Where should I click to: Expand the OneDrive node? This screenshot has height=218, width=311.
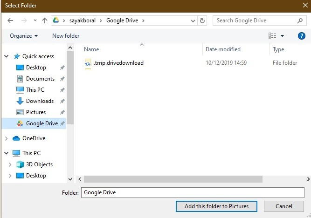coord(7,138)
